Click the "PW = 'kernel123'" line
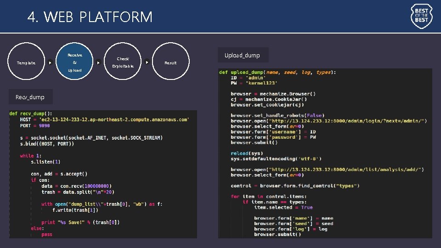 click(x=254, y=83)
